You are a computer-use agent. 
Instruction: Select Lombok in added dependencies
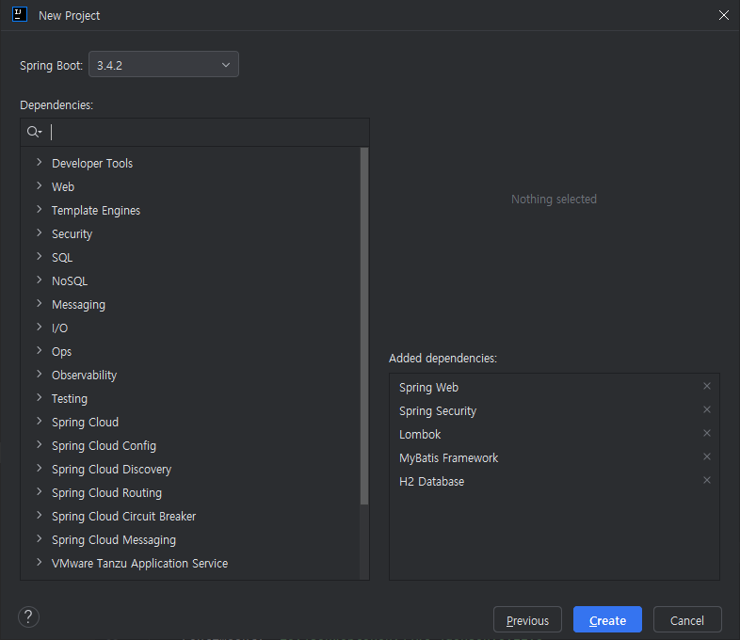554,435
